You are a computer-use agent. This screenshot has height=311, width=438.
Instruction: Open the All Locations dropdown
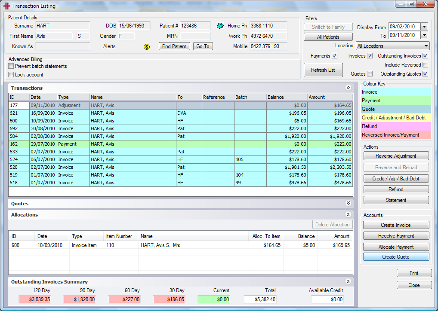(x=393, y=46)
